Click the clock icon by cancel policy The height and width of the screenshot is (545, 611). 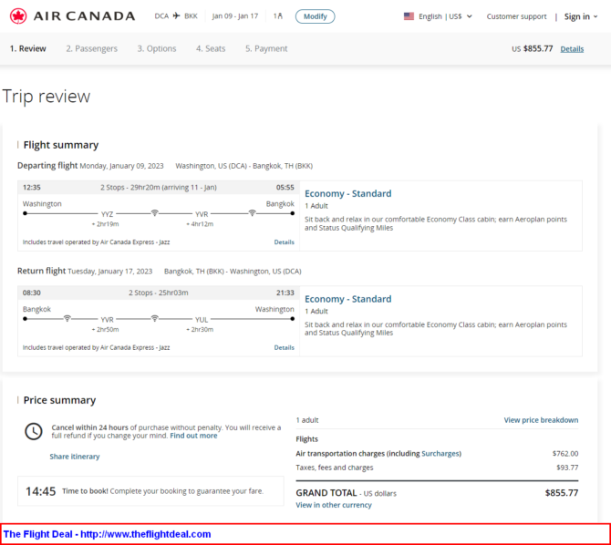tap(34, 432)
